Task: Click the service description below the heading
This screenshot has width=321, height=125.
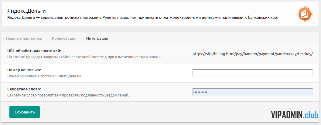Action: pyautogui.click(x=143, y=18)
